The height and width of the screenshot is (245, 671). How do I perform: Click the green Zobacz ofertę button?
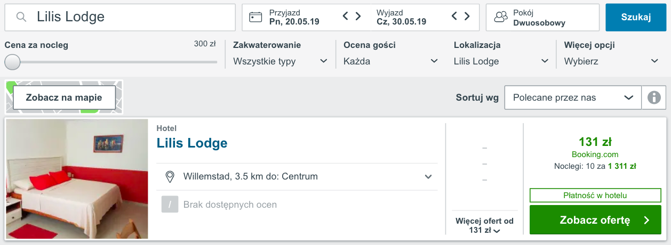click(x=595, y=220)
